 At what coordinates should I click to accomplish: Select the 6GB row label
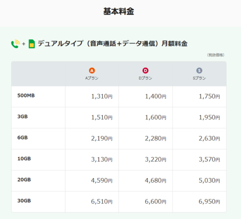[x=23, y=138]
